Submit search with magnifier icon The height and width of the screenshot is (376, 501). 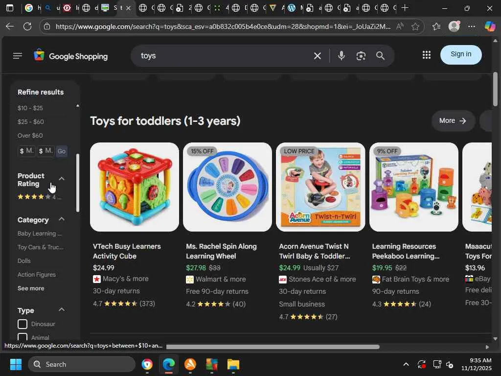pyautogui.click(x=380, y=56)
